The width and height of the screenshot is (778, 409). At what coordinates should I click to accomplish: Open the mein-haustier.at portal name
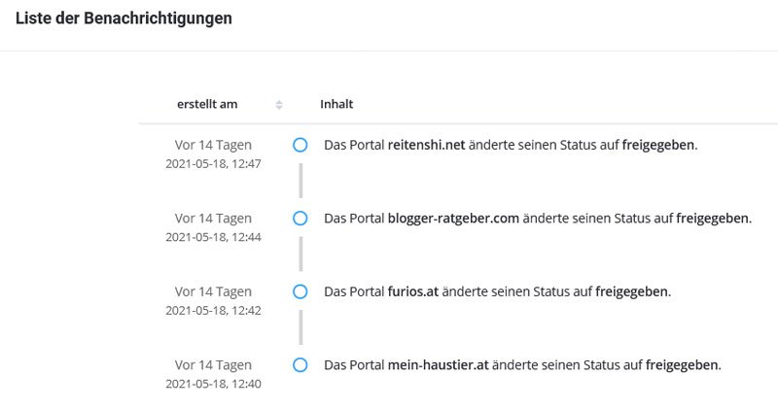(439, 365)
